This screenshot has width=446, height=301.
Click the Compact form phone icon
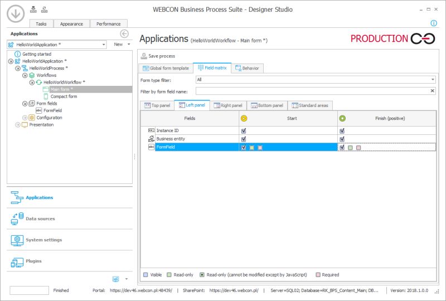(x=46, y=96)
